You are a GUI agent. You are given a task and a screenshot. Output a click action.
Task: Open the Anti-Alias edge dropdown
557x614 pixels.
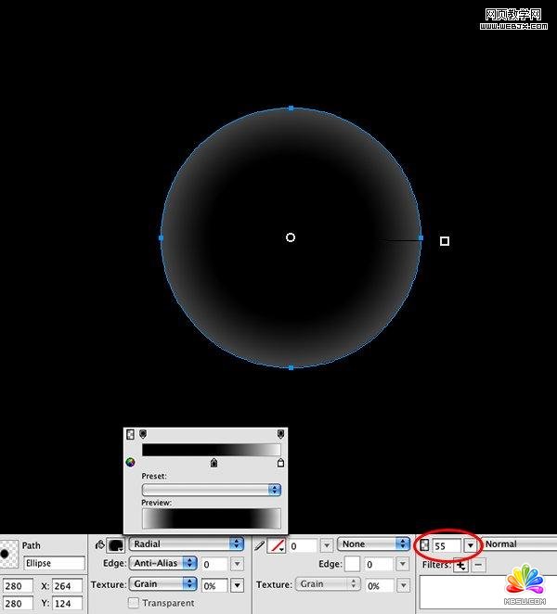pos(162,563)
